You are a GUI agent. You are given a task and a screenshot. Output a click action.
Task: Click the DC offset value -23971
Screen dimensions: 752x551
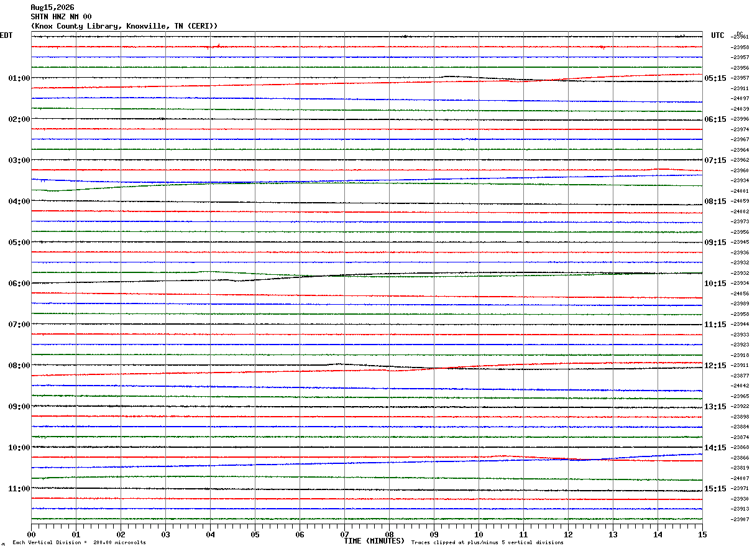click(x=740, y=489)
